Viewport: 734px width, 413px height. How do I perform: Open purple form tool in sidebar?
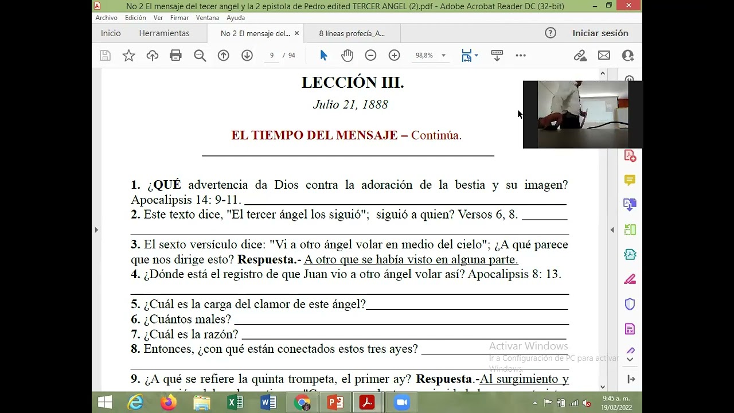pyautogui.click(x=630, y=329)
